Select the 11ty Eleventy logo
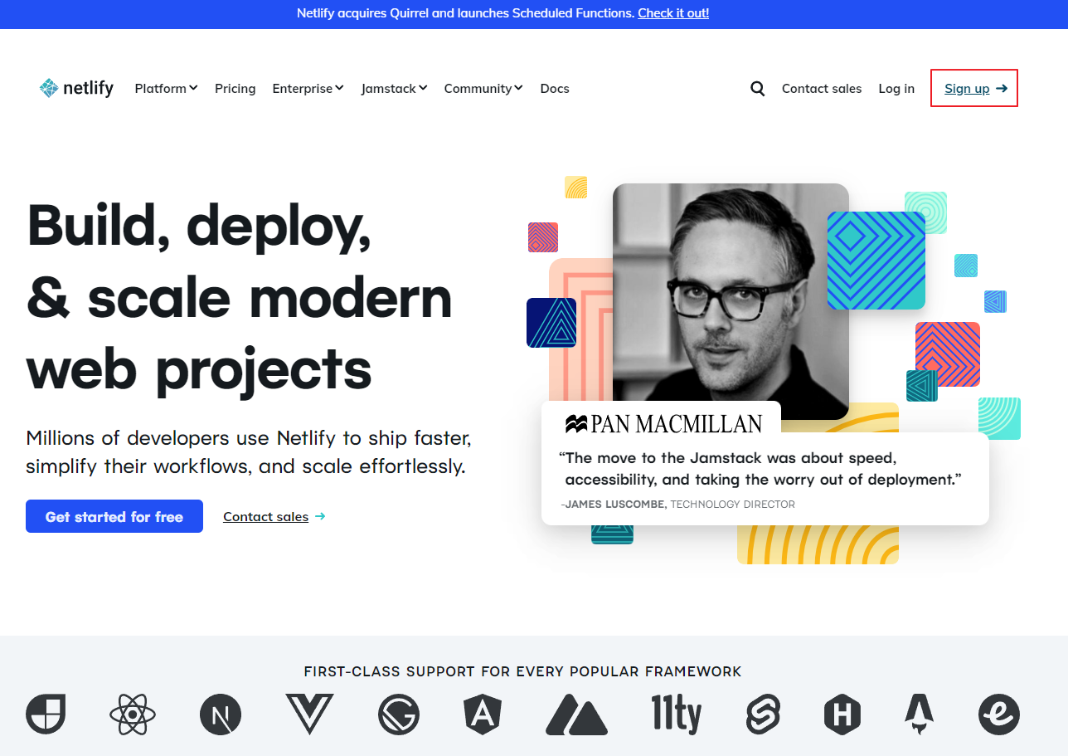1068x756 pixels. tap(677, 714)
